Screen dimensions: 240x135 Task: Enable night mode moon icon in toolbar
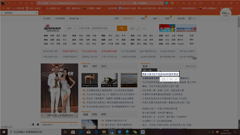pyautogui.click(x=184, y=3)
